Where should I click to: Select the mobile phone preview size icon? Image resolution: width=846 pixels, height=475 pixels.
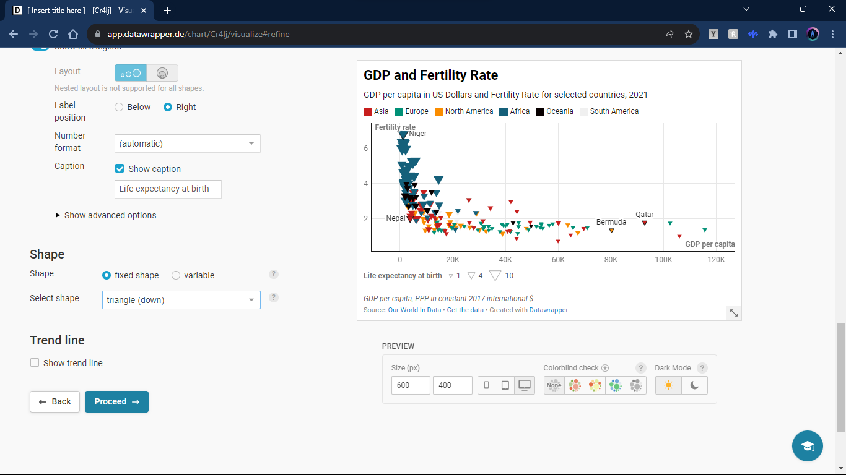[x=487, y=385]
